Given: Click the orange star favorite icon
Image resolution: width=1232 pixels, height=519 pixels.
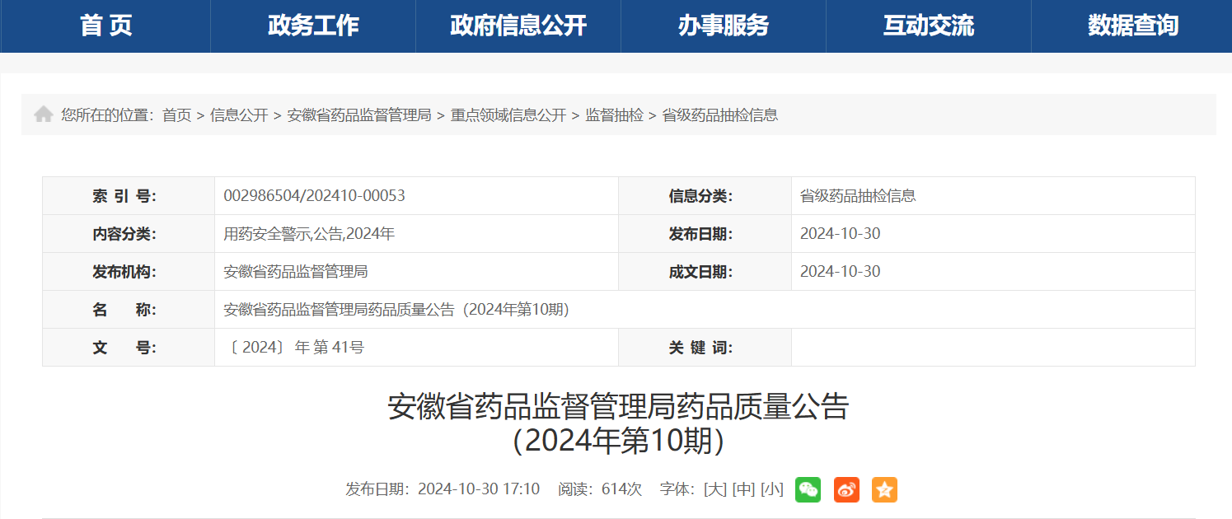Looking at the screenshot, I should 884,489.
